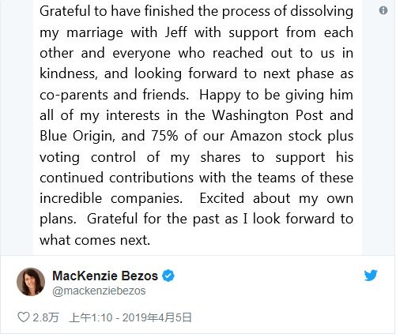
Task: Like the tweet with the heart icon
Action: [23, 317]
